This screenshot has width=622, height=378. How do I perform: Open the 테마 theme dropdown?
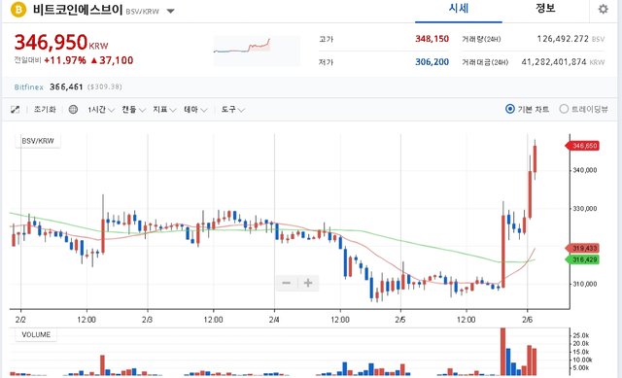(x=195, y=110)
